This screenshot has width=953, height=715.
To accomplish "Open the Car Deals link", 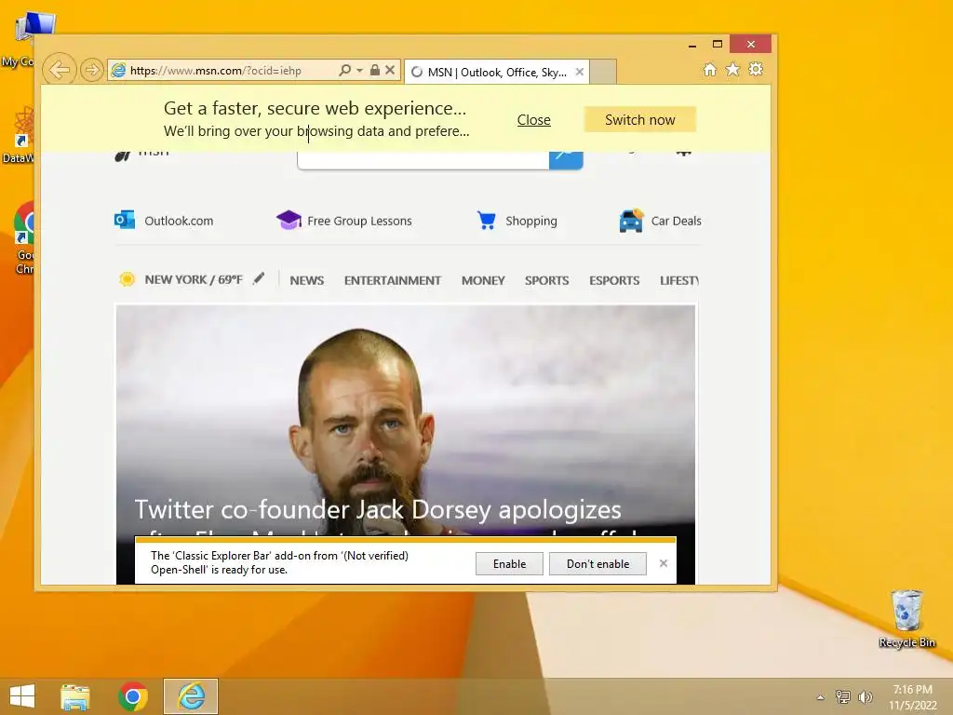I will pyautogui.click(x=676, y=221).
